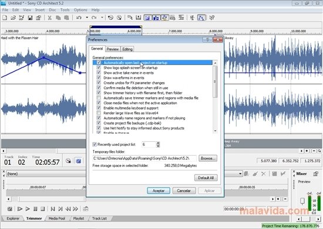This screenshot has width=323, height=229.
Task: Click the Undo arrow icon
Action: [x=79, y=18]
